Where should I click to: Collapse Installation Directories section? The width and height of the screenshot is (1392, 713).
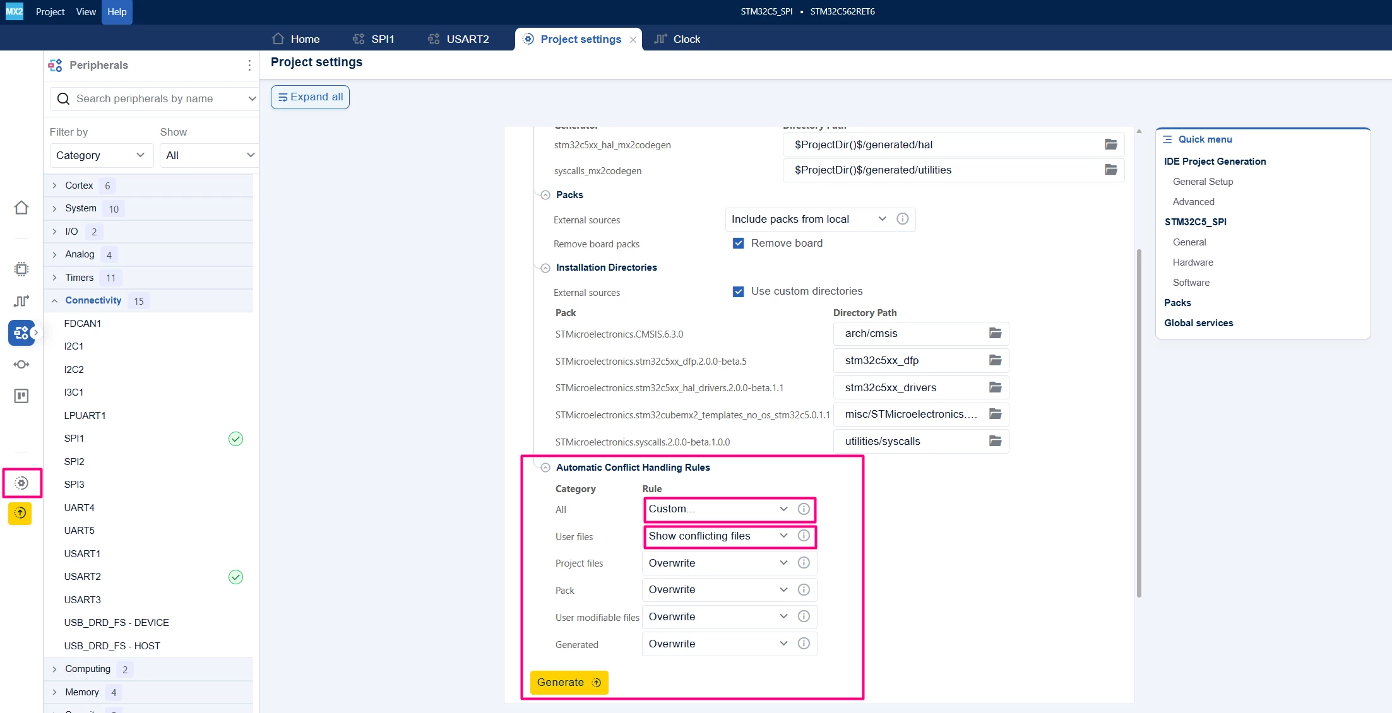[x=545, y=268]
